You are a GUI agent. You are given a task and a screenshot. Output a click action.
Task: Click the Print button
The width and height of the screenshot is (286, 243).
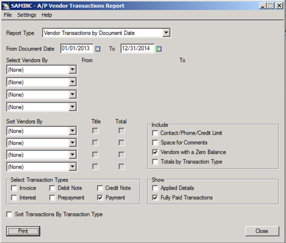23,231
